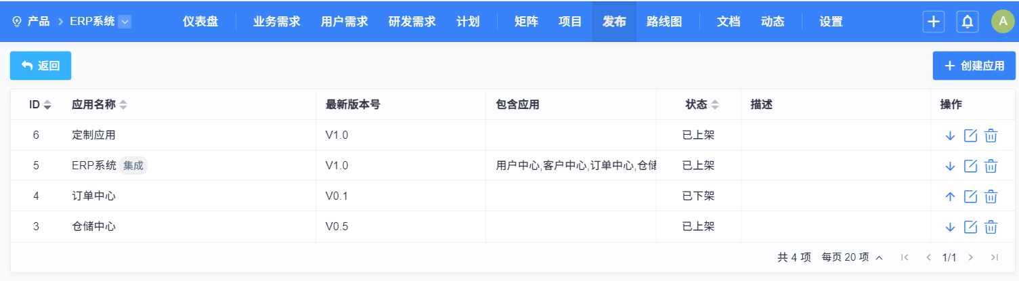Click the publish up-arrow for 订单中心
The width and height of the screenshot is (1019, 281).
[950, 196]
